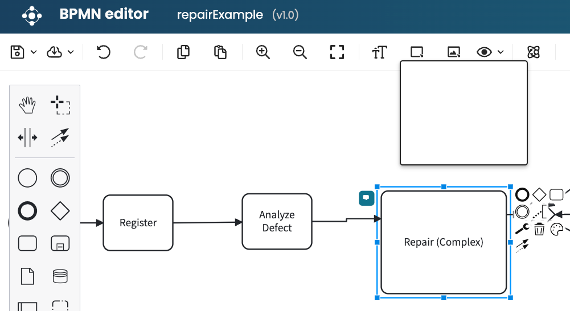
Task: Toggle the text size tool
Action: coord(379,52)
